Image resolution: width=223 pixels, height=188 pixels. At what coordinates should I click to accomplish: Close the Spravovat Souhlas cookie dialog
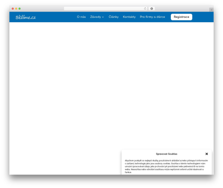(206, 154)
